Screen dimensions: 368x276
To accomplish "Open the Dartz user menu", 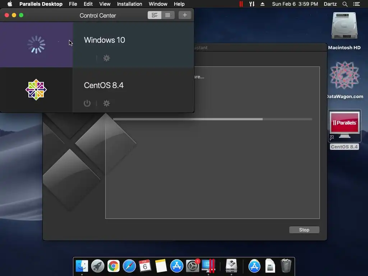I will click(330, 4).
